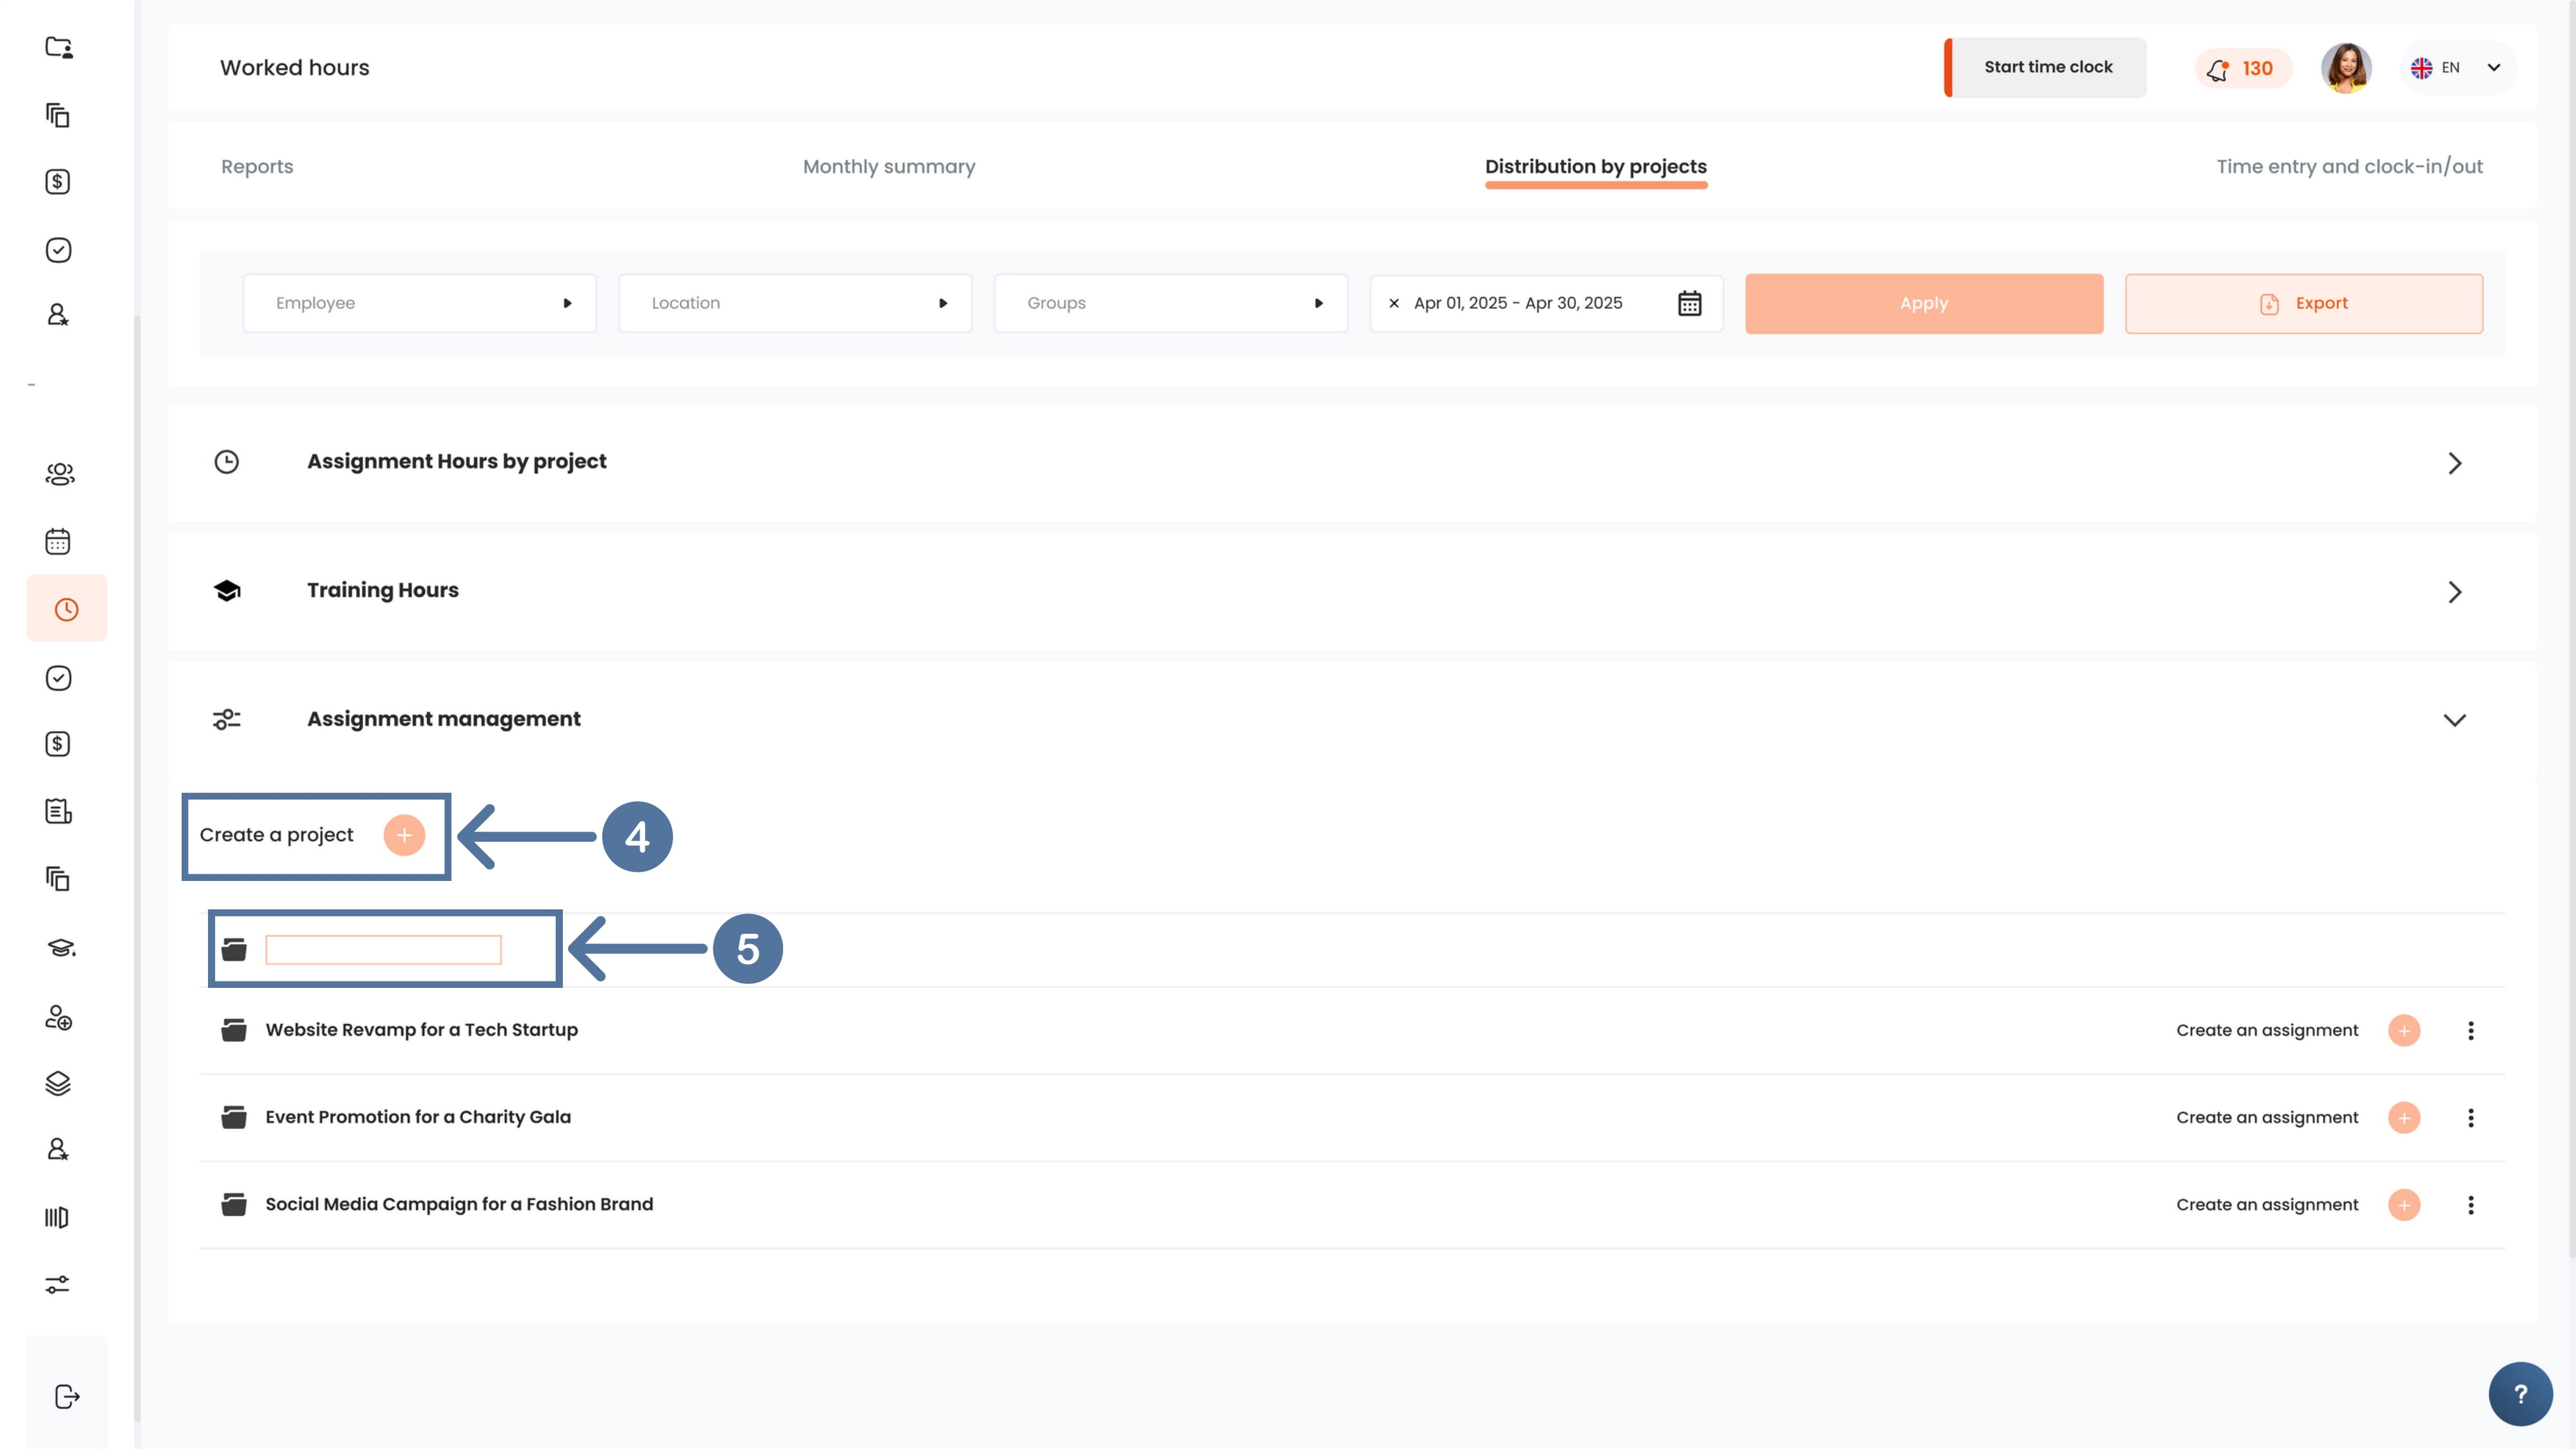The width and height of the screenshot is (2576, 1449).
Task: Click Create an assignment for Social Media Campaign
Action: click(2267, 1204)
